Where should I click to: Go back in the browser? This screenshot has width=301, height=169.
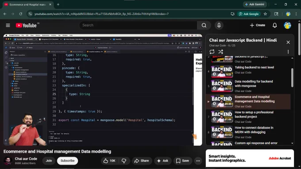coord(5,14)
